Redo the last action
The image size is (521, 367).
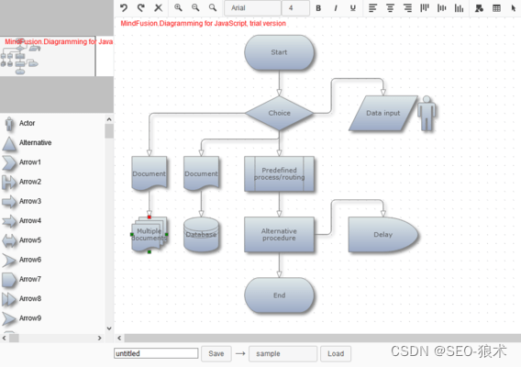pos(141,7)
